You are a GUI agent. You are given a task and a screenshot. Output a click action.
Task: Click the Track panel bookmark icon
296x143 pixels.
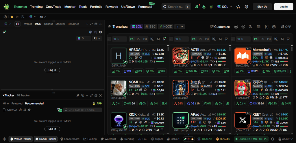[96, 32]
